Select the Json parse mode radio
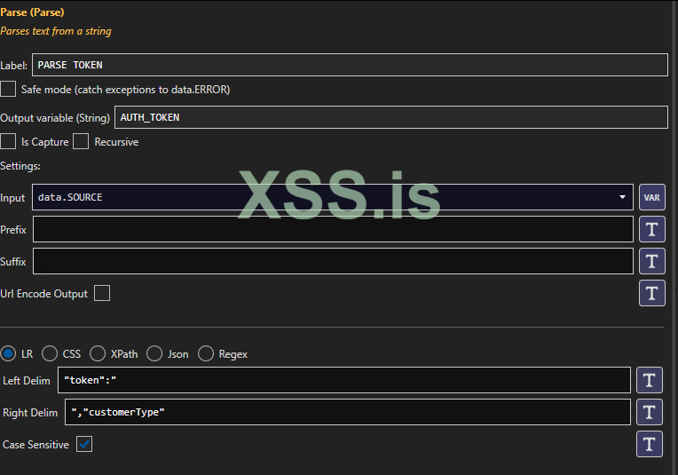 (x=154, y=353)
